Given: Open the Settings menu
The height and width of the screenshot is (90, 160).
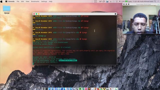Looking at the screenshot, I should 44,1.
